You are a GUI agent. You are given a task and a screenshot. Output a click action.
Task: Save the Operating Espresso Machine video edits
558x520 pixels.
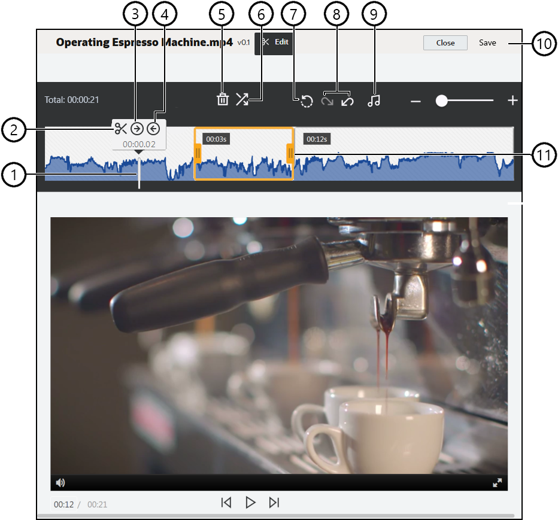[x=488, y=42]
